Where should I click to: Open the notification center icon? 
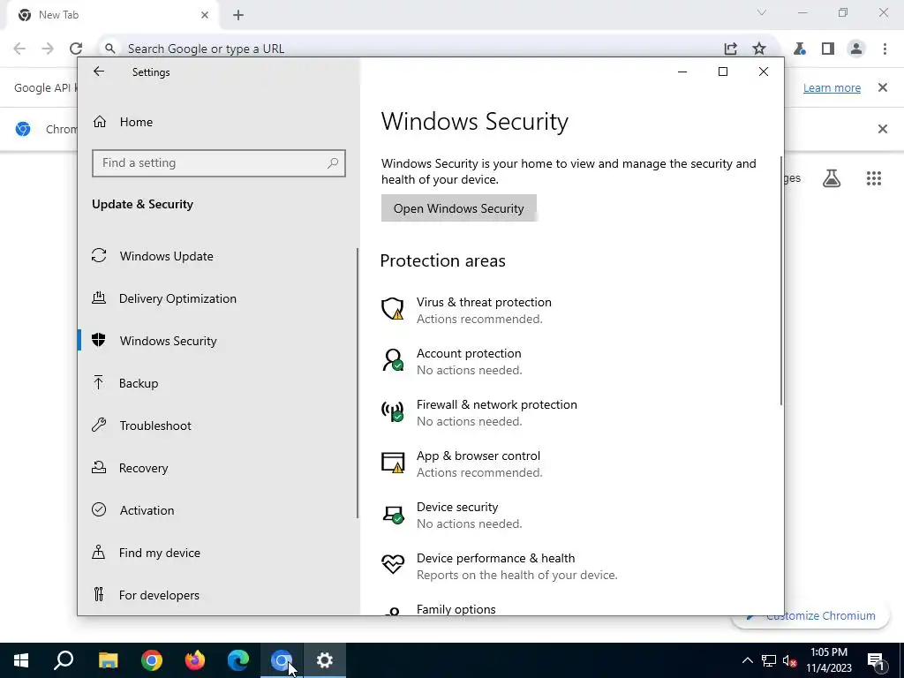point(876,660)
